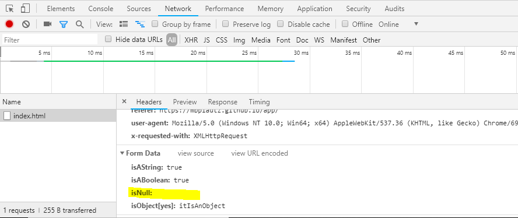Switch to the Application tab
The height and width of the screenshot is (218, 518).
coord(314,9)
